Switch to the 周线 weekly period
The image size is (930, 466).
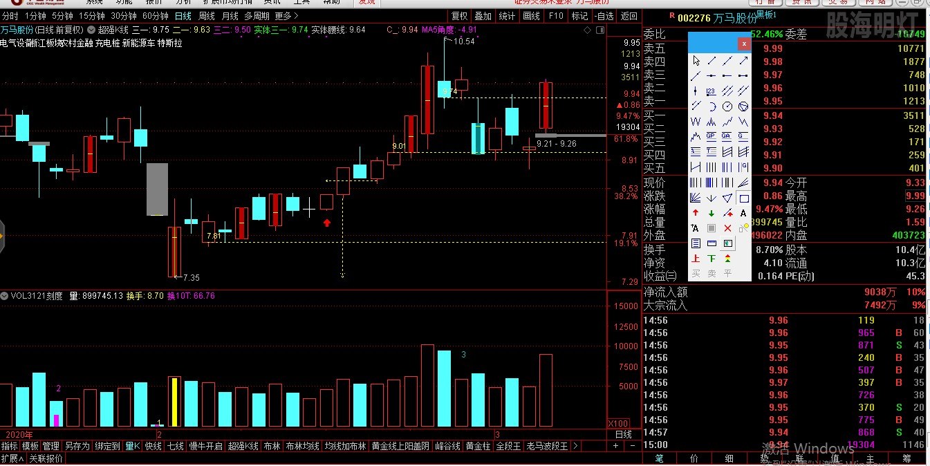(x=207, y=16)
